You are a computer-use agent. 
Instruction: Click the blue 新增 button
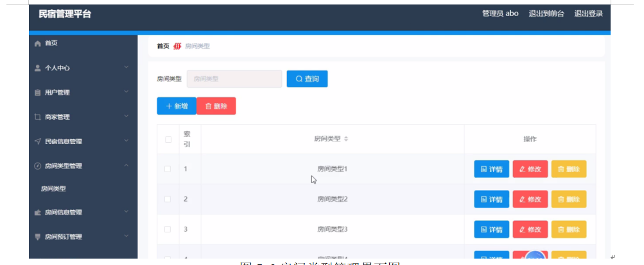click(177, 106)
